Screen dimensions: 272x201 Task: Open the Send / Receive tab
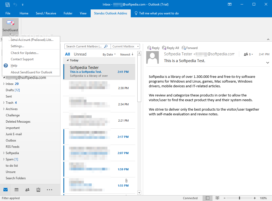pos(46,13)
